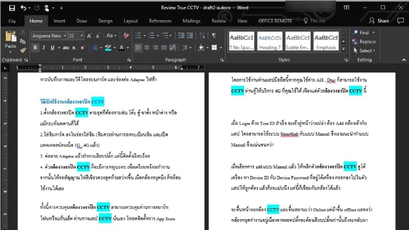This screenshot has height=230, width=409.
Task: Toggle Italic formatting
Action: click(45, 47)
